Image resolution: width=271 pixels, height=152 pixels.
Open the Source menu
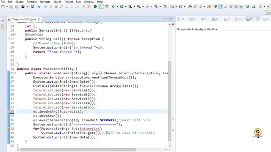point(19,2)
